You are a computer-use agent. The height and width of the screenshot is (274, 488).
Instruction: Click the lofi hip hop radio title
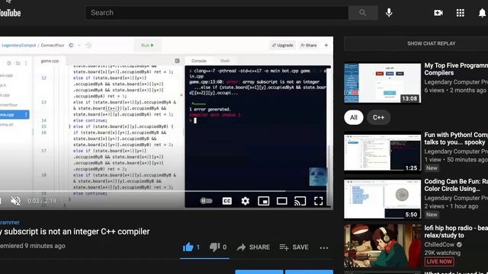tap(456, 231)
